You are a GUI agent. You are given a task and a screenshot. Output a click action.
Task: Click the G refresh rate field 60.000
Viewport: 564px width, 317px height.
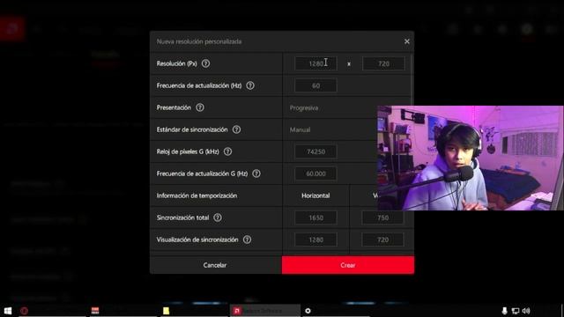[315, 173]
